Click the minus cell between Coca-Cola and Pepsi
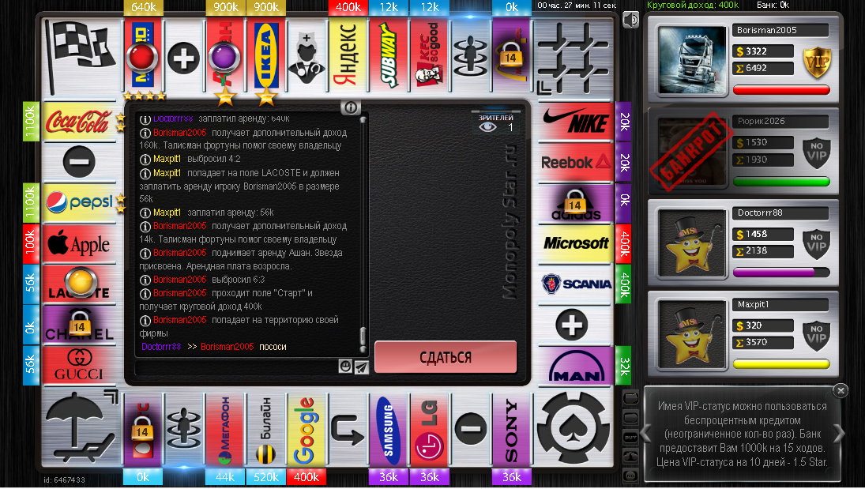Image resolution: width=865 pixels, height=489 pixels. [79, 162]
